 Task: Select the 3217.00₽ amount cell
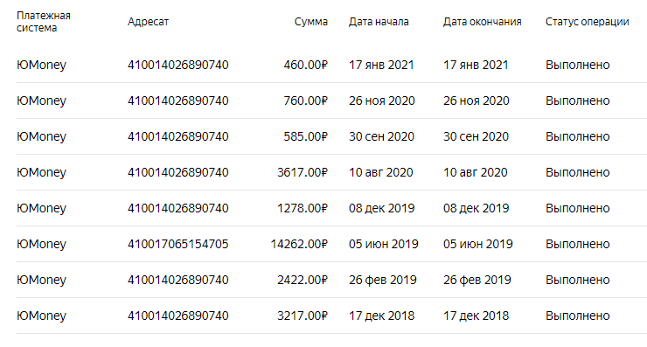pos(302,316)
